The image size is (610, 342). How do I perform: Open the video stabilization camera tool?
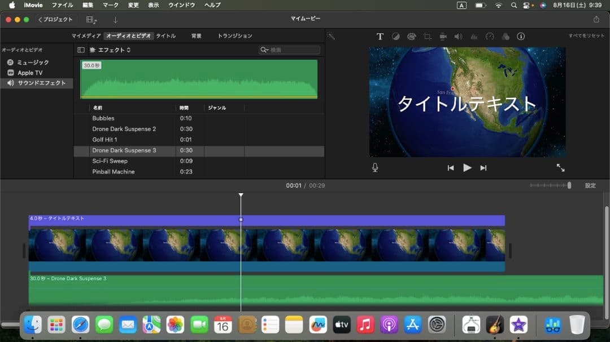tap(443, 37)
